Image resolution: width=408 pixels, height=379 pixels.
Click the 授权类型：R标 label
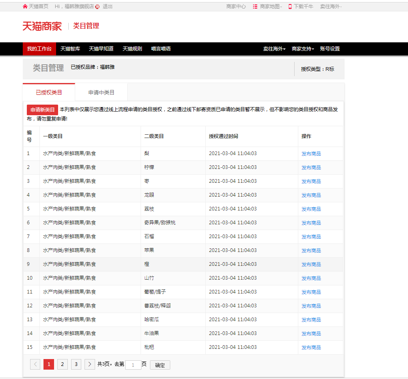[x=317, y=69]
